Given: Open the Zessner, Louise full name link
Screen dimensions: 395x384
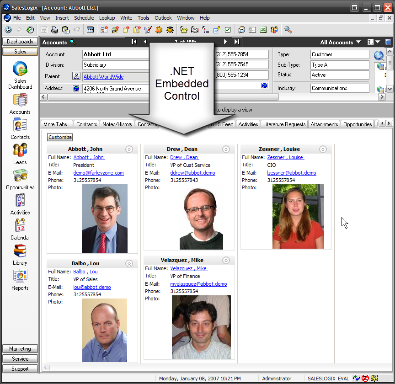Looking at the screenshot, I should (x=286, y=157).
